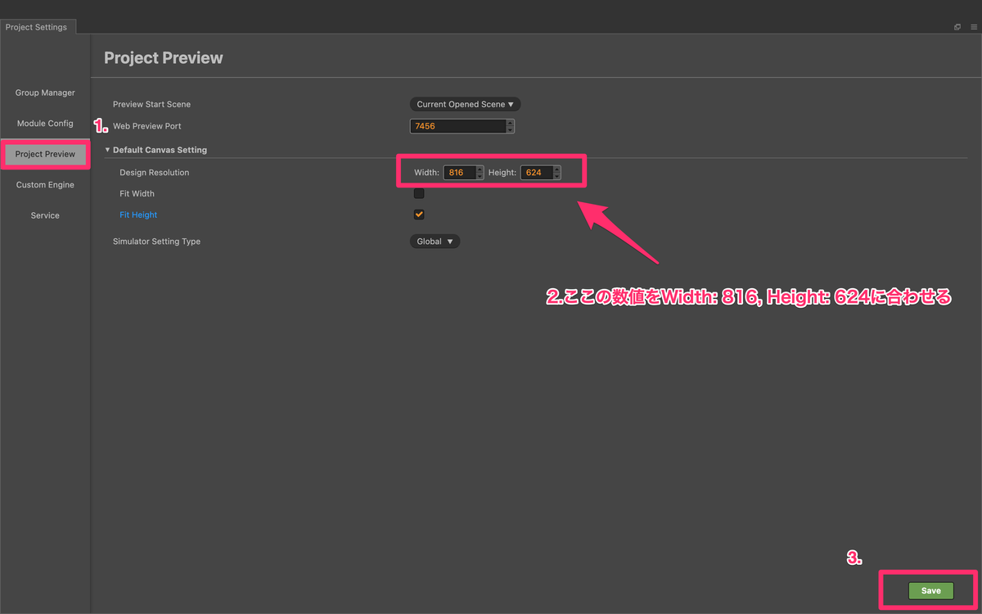Decrement the Width value

pos(480,176)
